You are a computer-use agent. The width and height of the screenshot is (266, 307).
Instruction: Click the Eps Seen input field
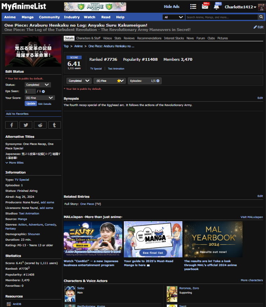click(x=30, y=91)
